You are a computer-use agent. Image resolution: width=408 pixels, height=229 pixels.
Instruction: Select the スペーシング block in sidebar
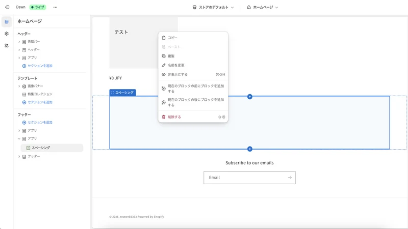(52, 148)
